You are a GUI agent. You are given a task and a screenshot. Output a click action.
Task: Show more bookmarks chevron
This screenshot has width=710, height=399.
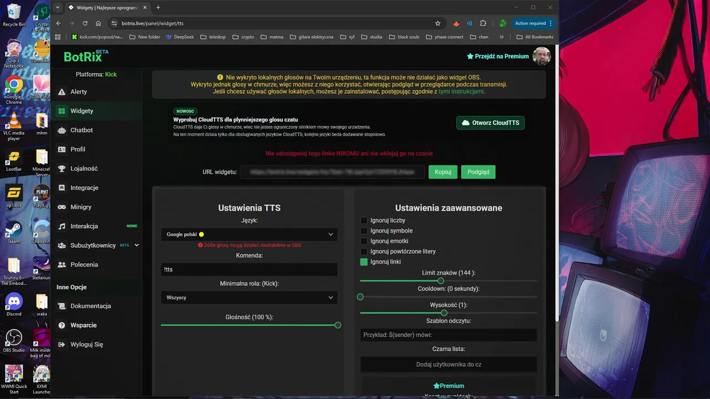tap(501, 37)
